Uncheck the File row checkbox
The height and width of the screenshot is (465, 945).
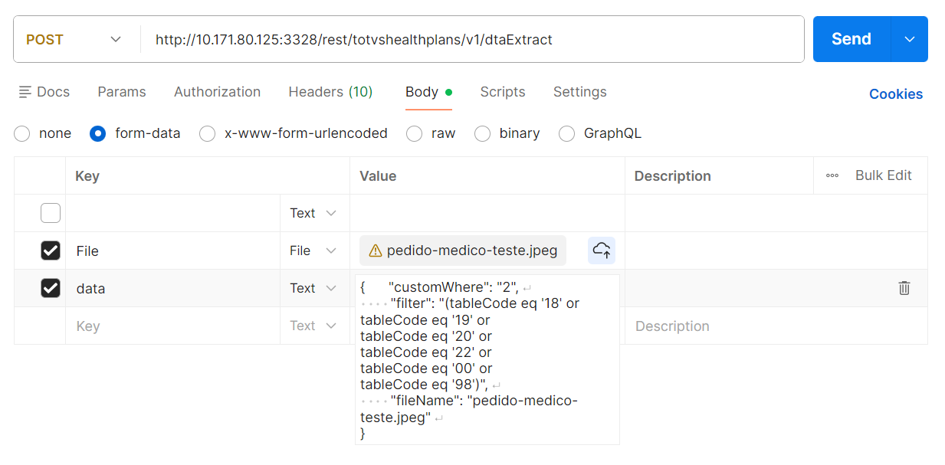(51, 251)
